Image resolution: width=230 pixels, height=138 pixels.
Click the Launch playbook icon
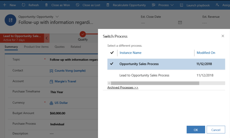click(x=182, y=5)
